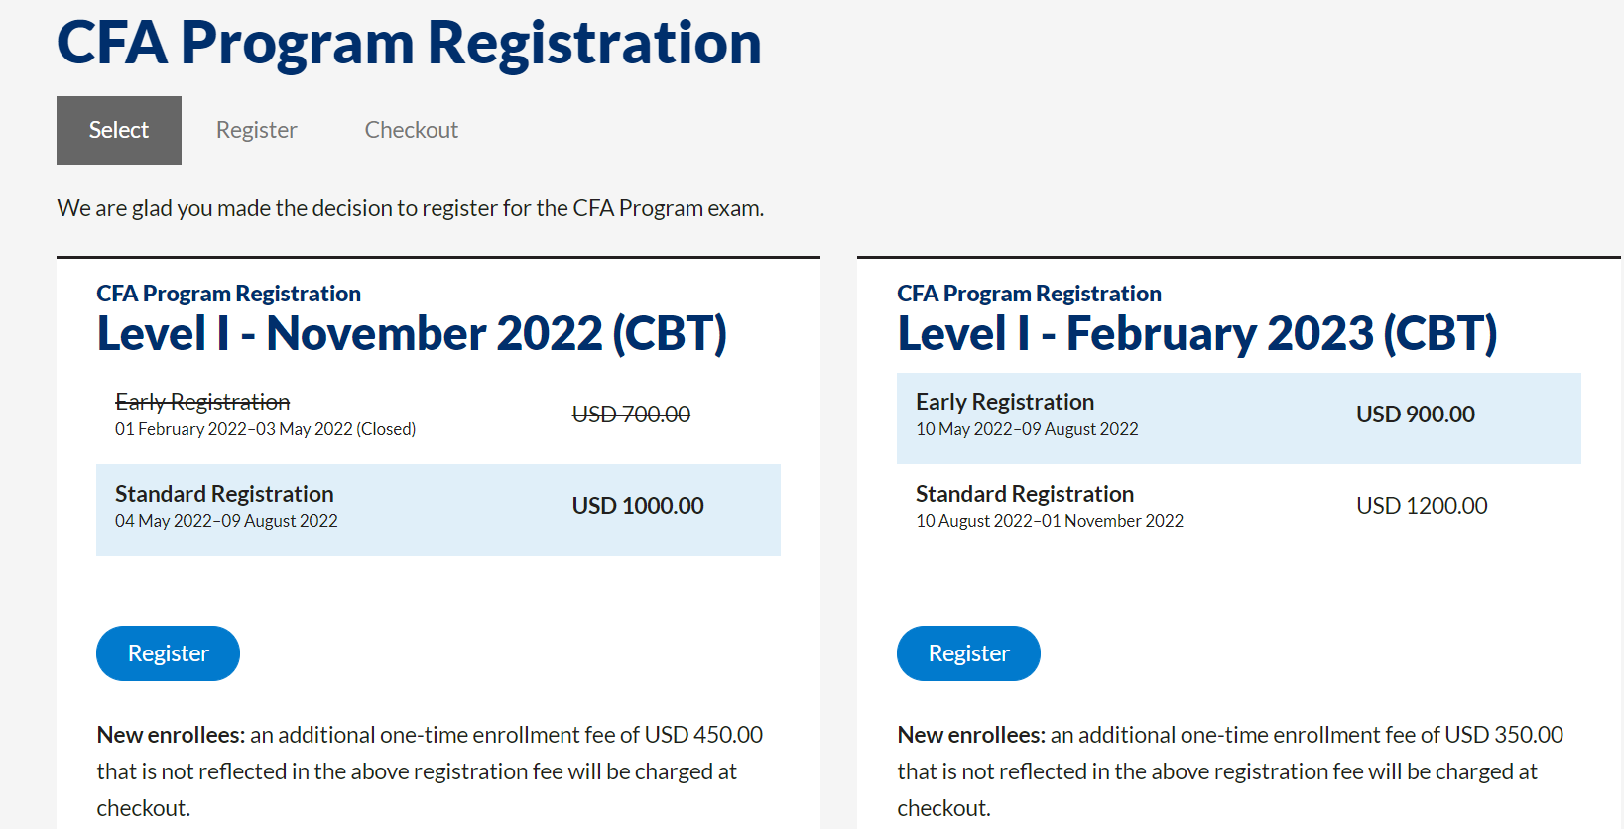This screenshot has width=1624, height=829.
Task: Click Level I - February 2023 (CBT) title
Action: tap(1197, 334)
